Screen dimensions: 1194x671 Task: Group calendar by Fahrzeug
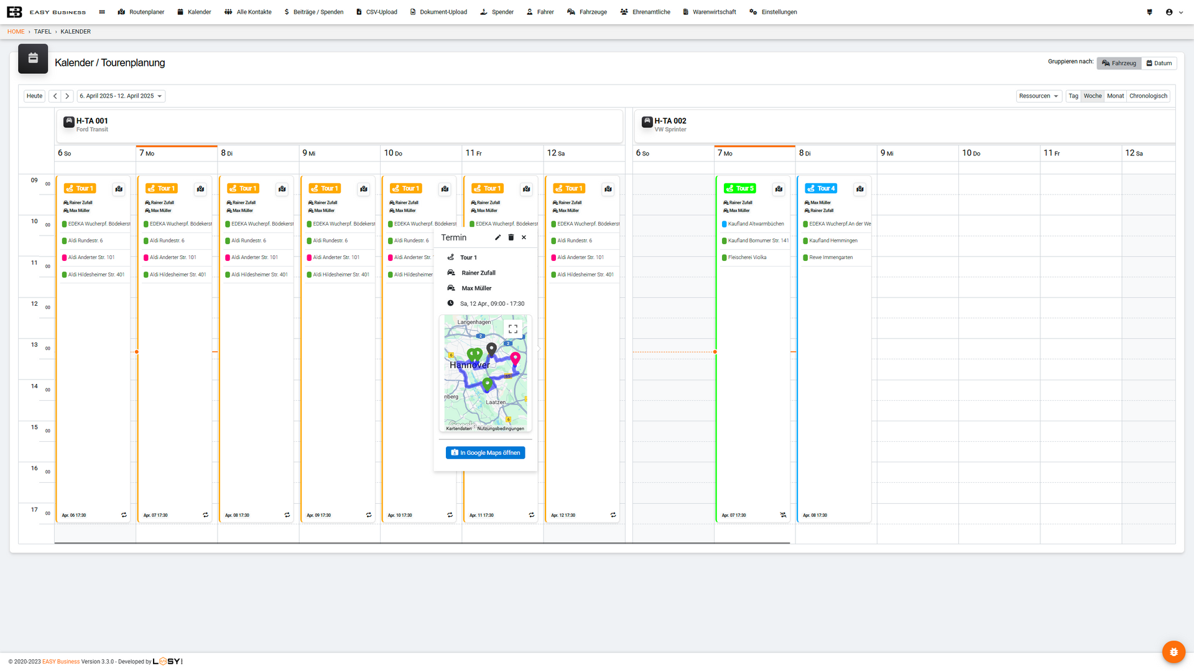coord(1119,63)
